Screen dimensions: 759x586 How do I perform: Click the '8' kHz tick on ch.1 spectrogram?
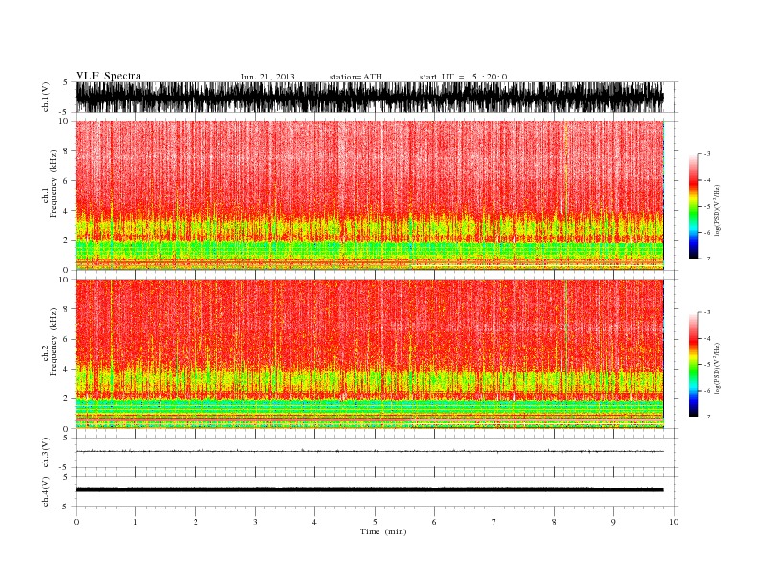pos(66,151)
